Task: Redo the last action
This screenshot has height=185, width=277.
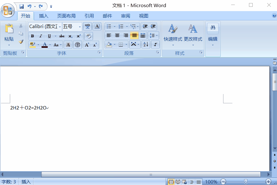Action: [41, 6]
